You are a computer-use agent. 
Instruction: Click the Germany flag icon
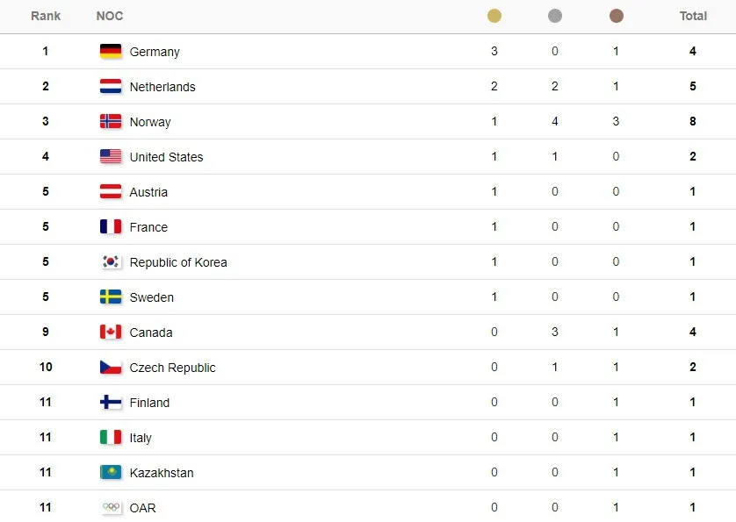click(x=111, y=51)
